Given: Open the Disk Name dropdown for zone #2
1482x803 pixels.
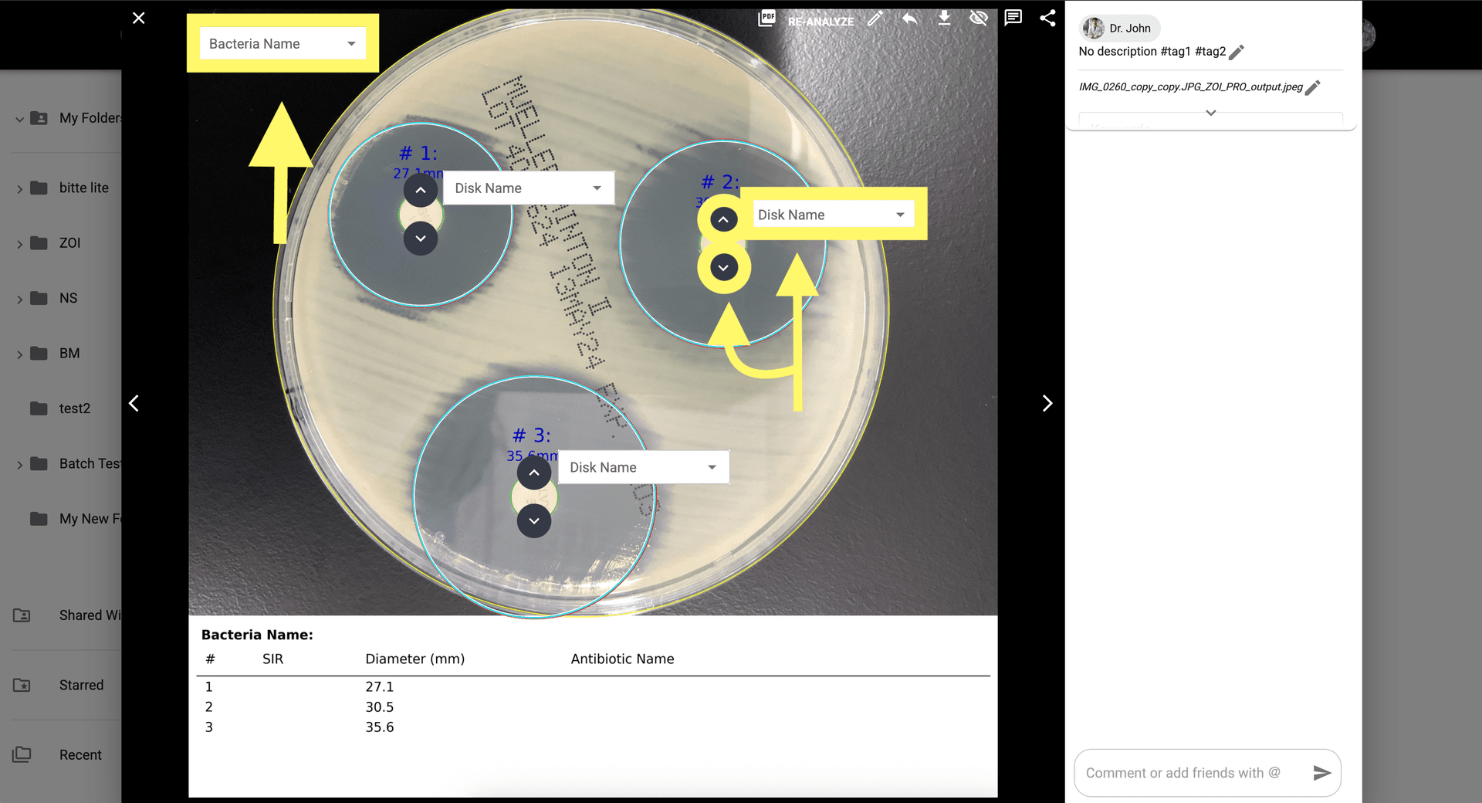Looking at the screenshot, I should pos(832,214).
